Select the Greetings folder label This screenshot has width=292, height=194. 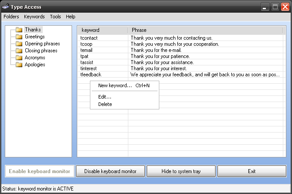[x=35, y=37]
